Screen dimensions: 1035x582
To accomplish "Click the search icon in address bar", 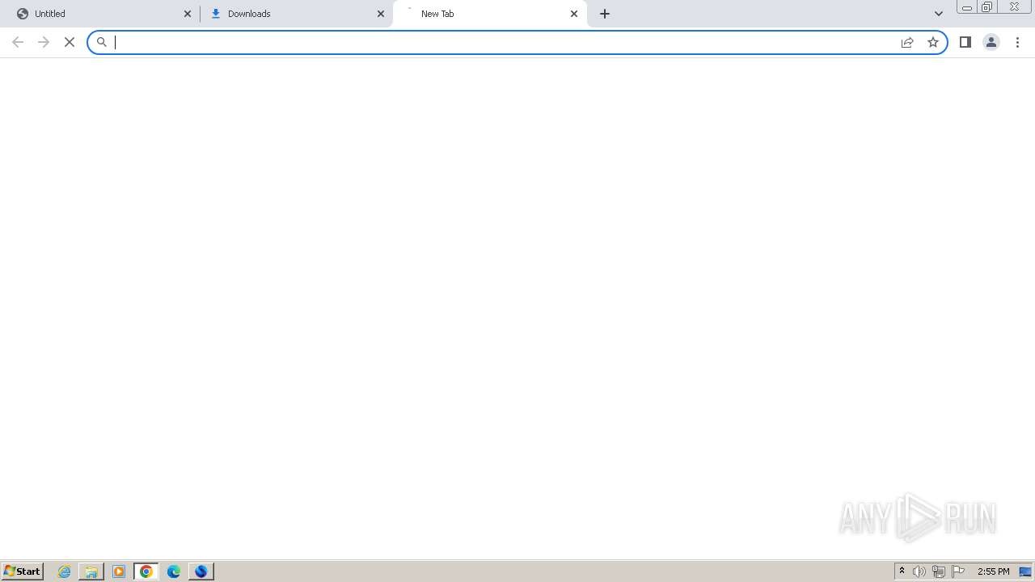I will (x=102, y=42).
